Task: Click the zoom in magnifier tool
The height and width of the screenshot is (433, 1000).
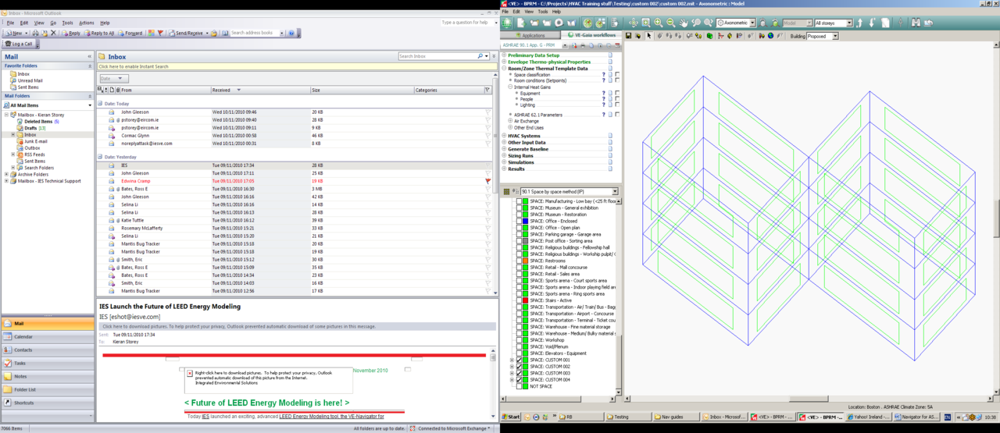Action: pyautogui.click(x=659, y=23)
